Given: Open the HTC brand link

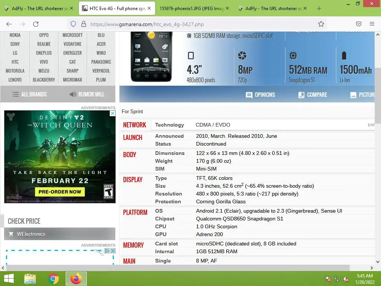Looking at the screenshot, I should tap(15, 62).
